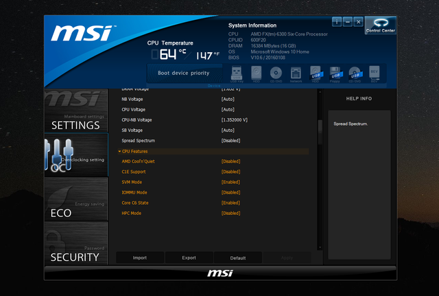This screenshot has width=439, height=296.
Task: Open the SETTINGS mainboard section
Action: click(x=76, y=111)
